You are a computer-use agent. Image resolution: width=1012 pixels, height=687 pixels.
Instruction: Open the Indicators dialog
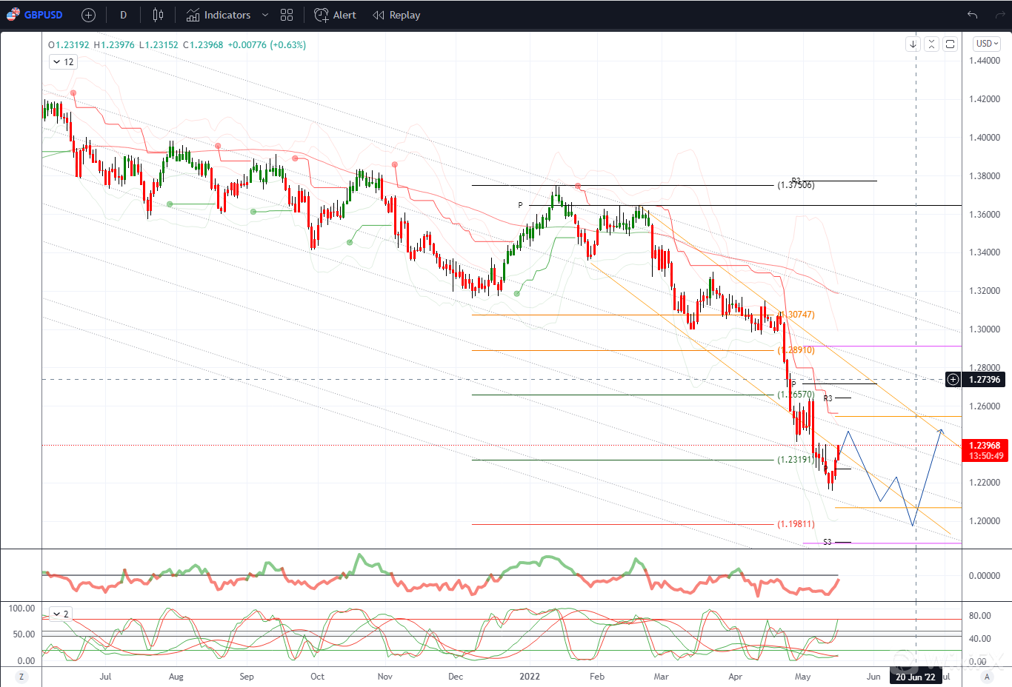[219, 15]
